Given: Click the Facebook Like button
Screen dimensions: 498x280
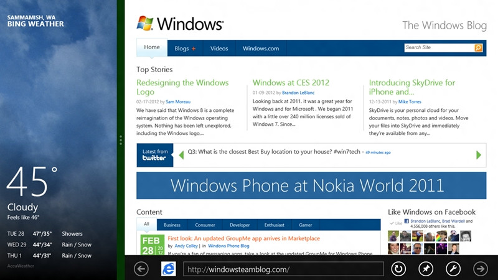Looking at the screenshot, I should [x=395, y=223].
